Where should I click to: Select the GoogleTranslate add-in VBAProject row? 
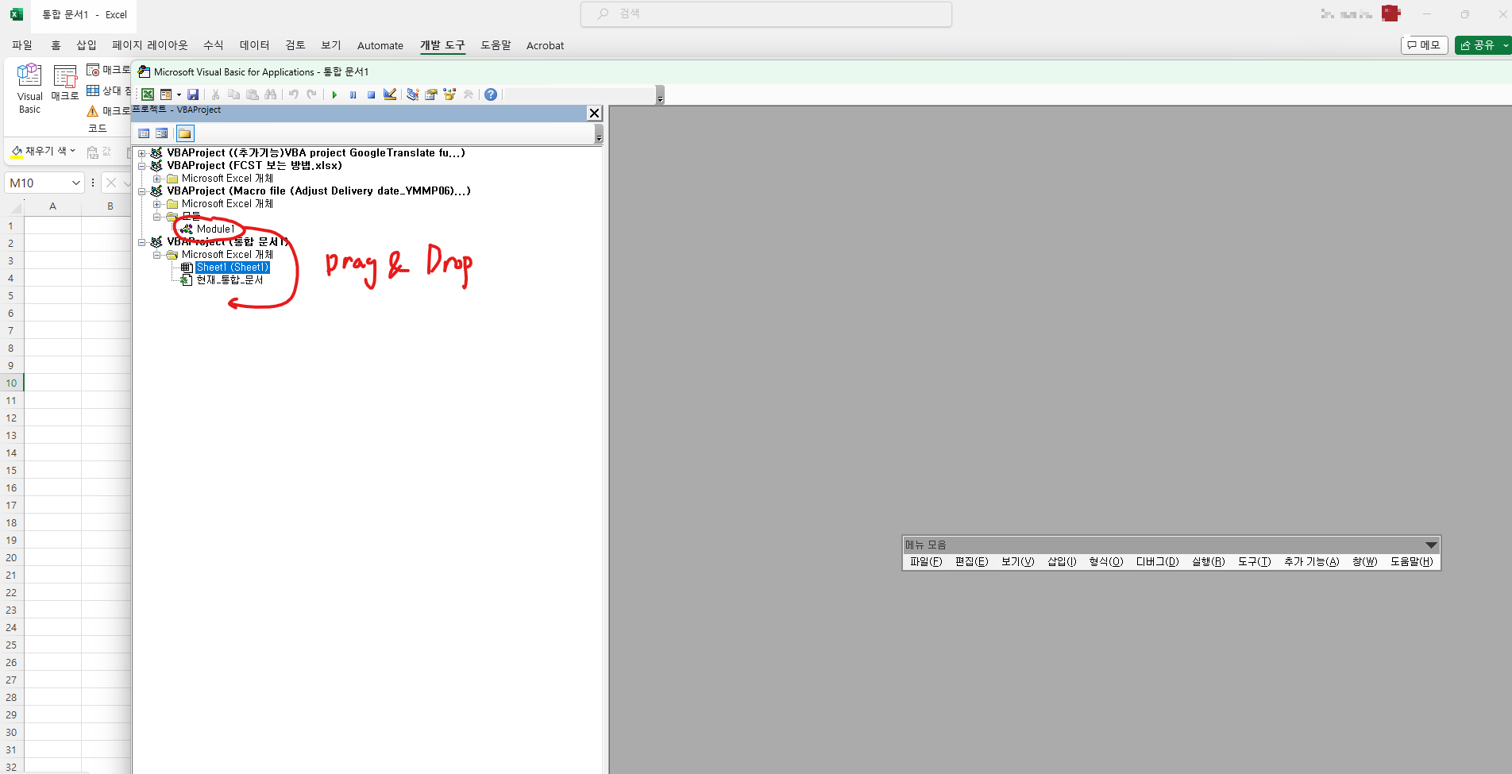click(315, 153)
